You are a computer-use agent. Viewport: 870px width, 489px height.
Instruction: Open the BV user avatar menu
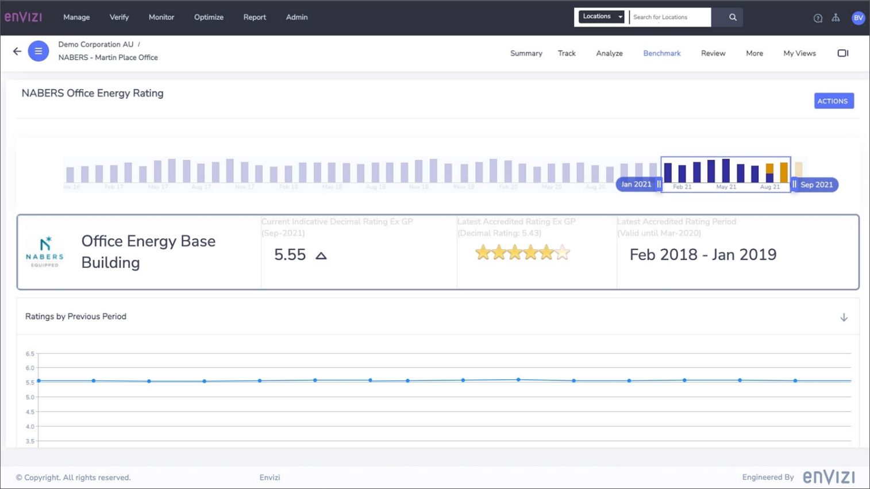(858, 18)
